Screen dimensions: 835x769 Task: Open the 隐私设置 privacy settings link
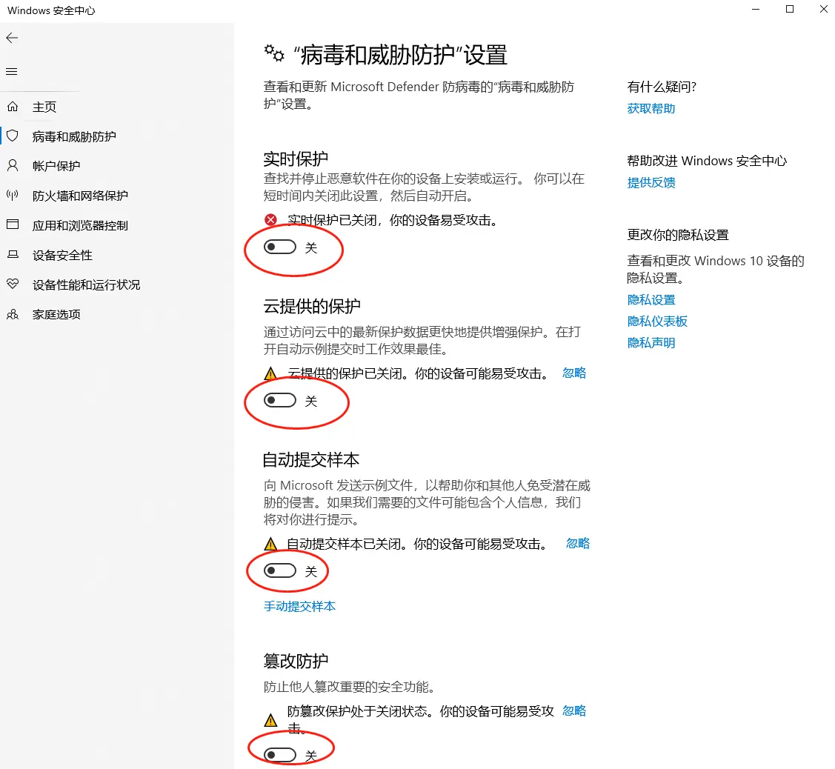click(651, 299)
